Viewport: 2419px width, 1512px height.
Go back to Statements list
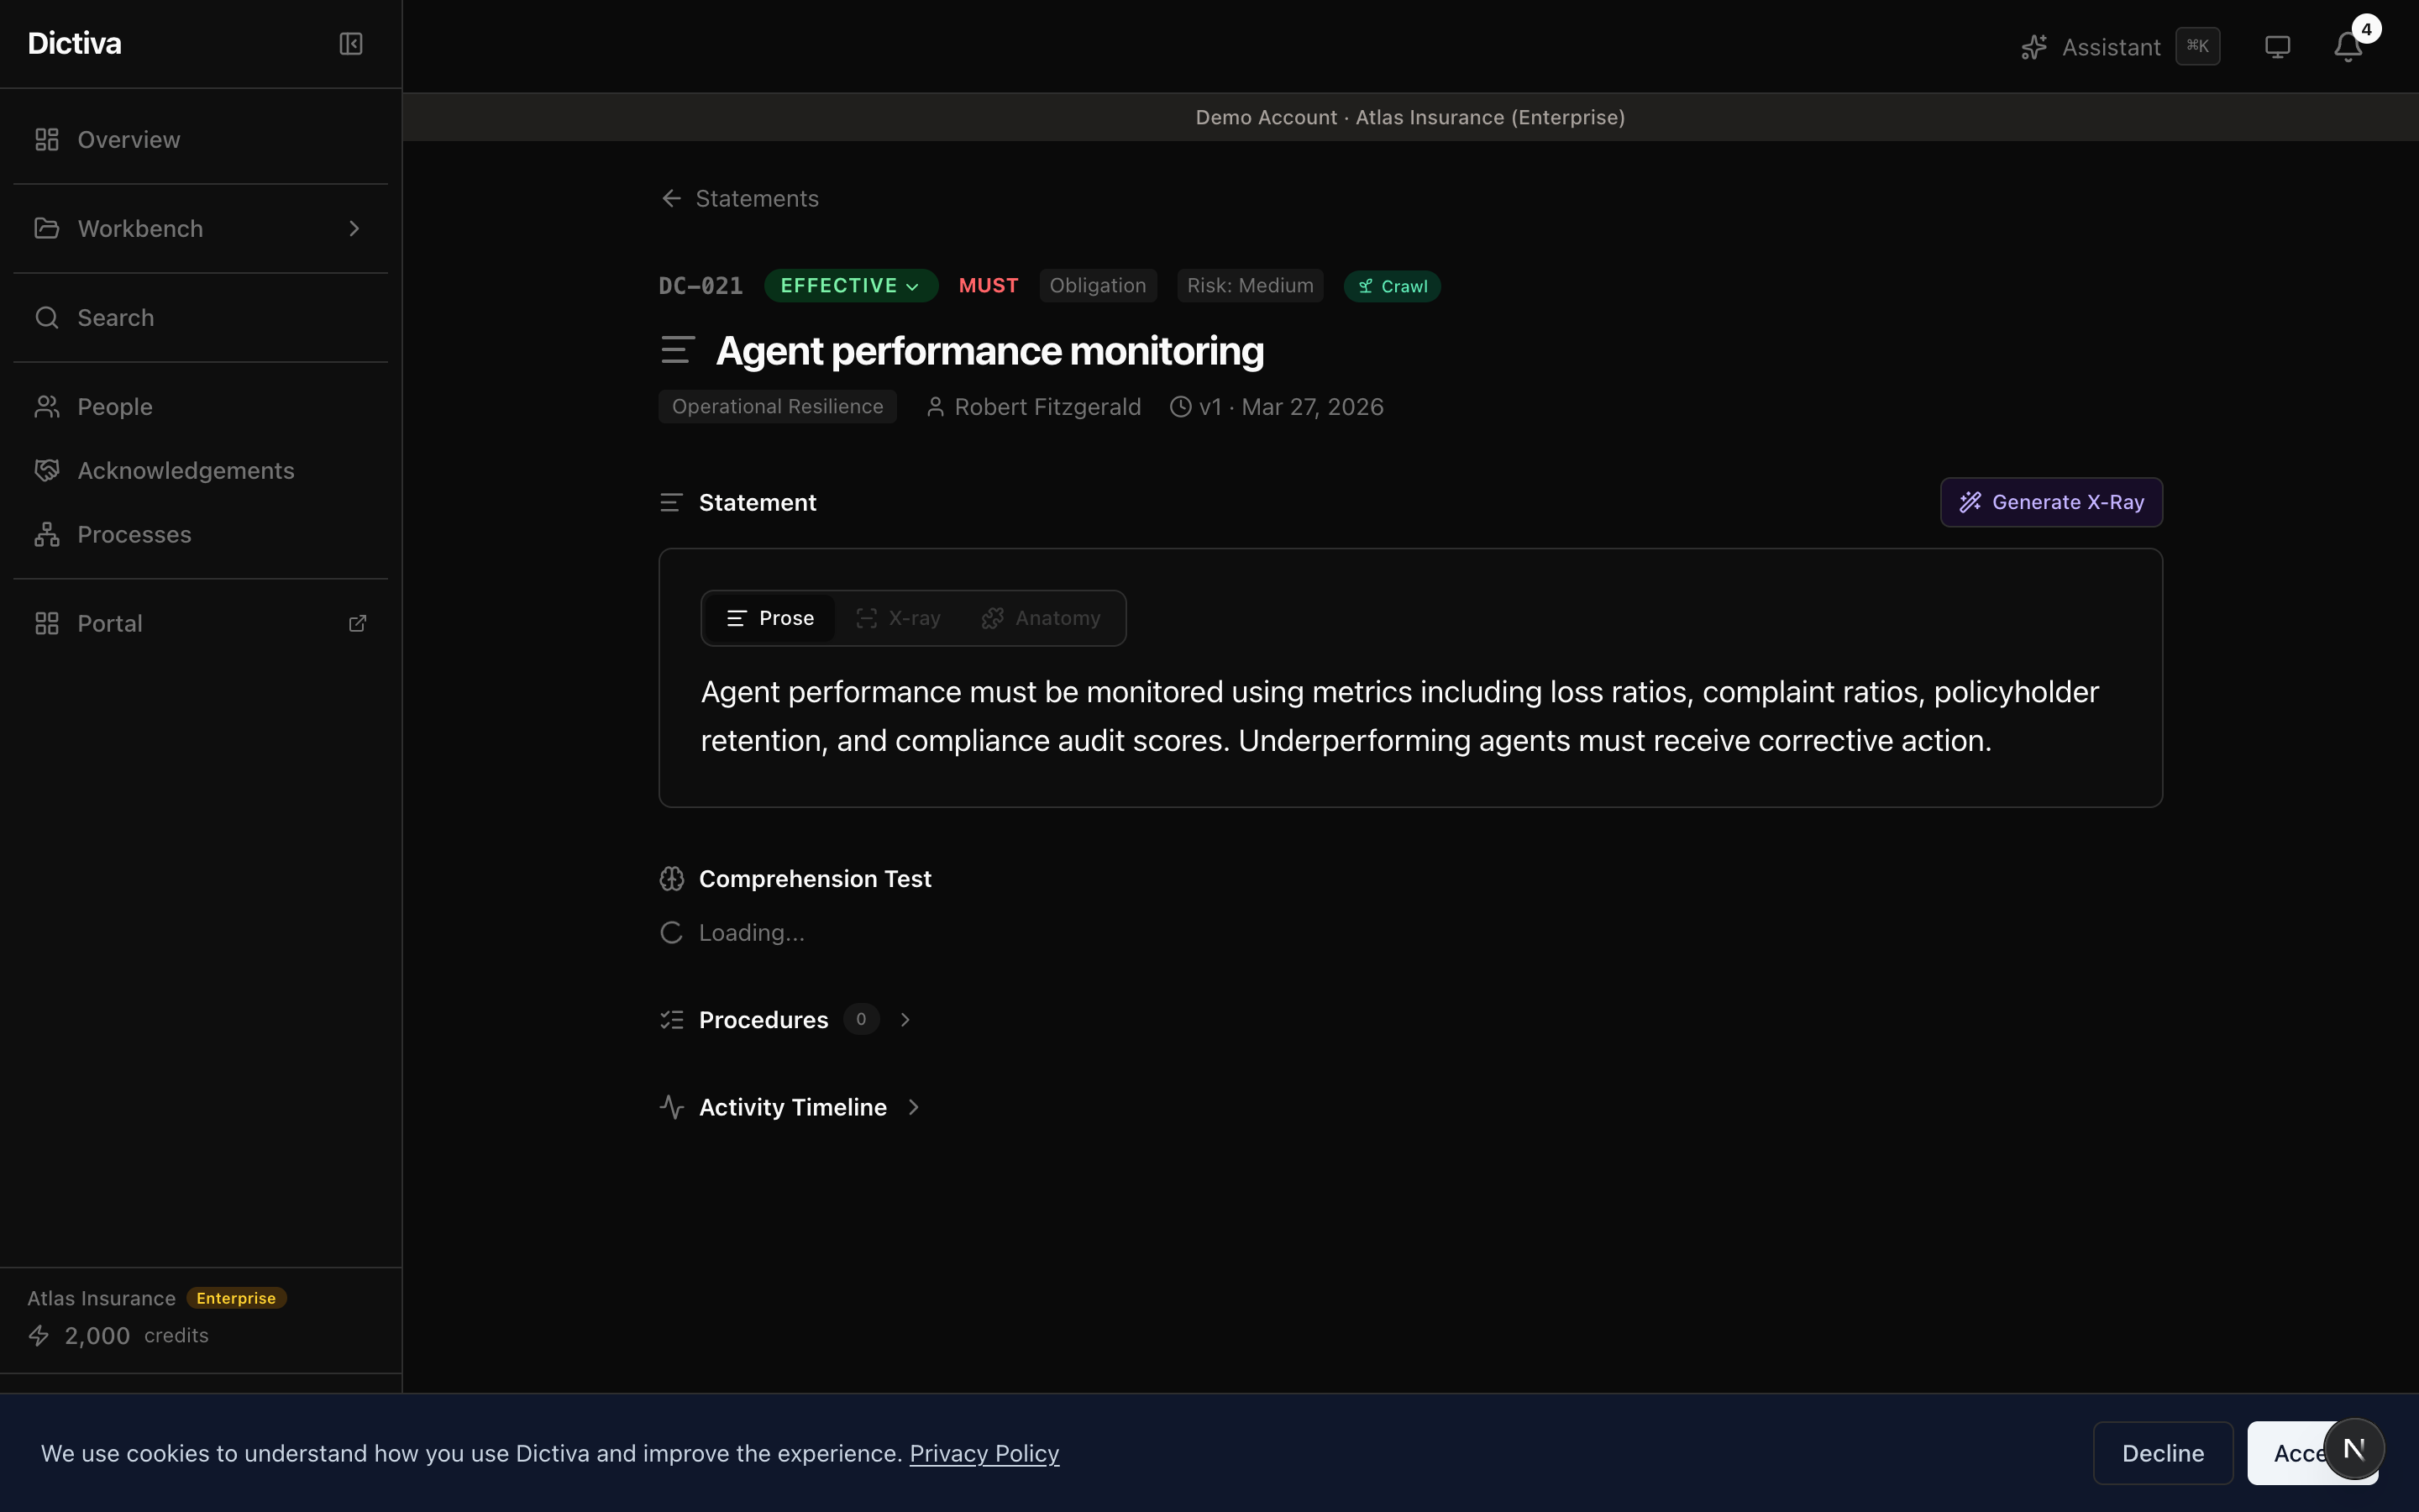741,199
